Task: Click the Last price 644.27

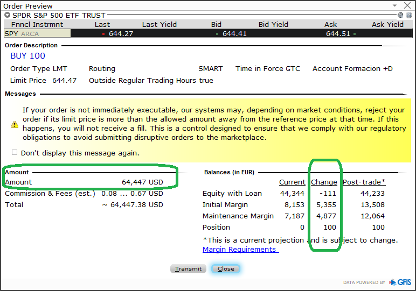Action: [121, 33]
